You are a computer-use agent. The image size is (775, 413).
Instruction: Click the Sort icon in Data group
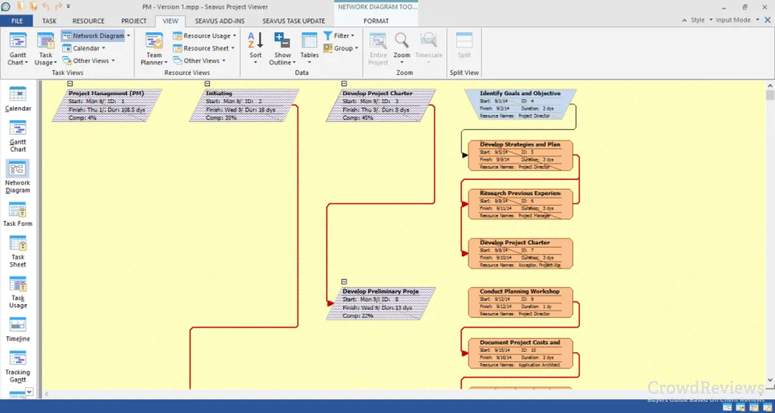click(x=256, y=46)
